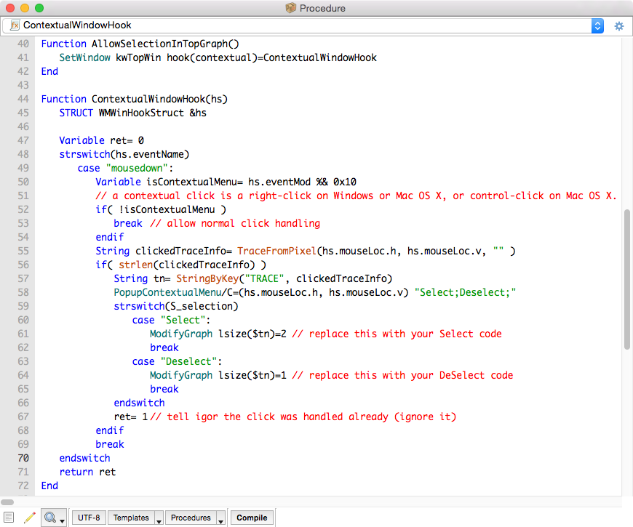The height and width of the screenshot is (527, 633).
Task: Click the Procedures button
Action: tap(191, 518)
